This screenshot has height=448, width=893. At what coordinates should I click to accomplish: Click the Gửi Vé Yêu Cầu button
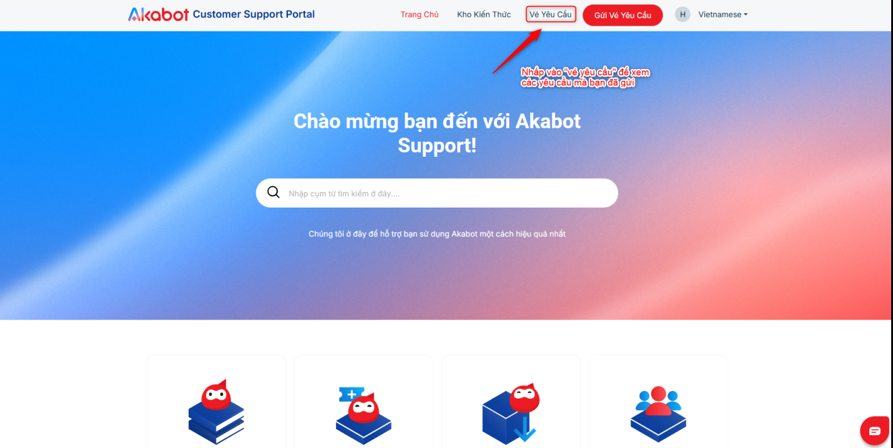click(x=623, y=15)
